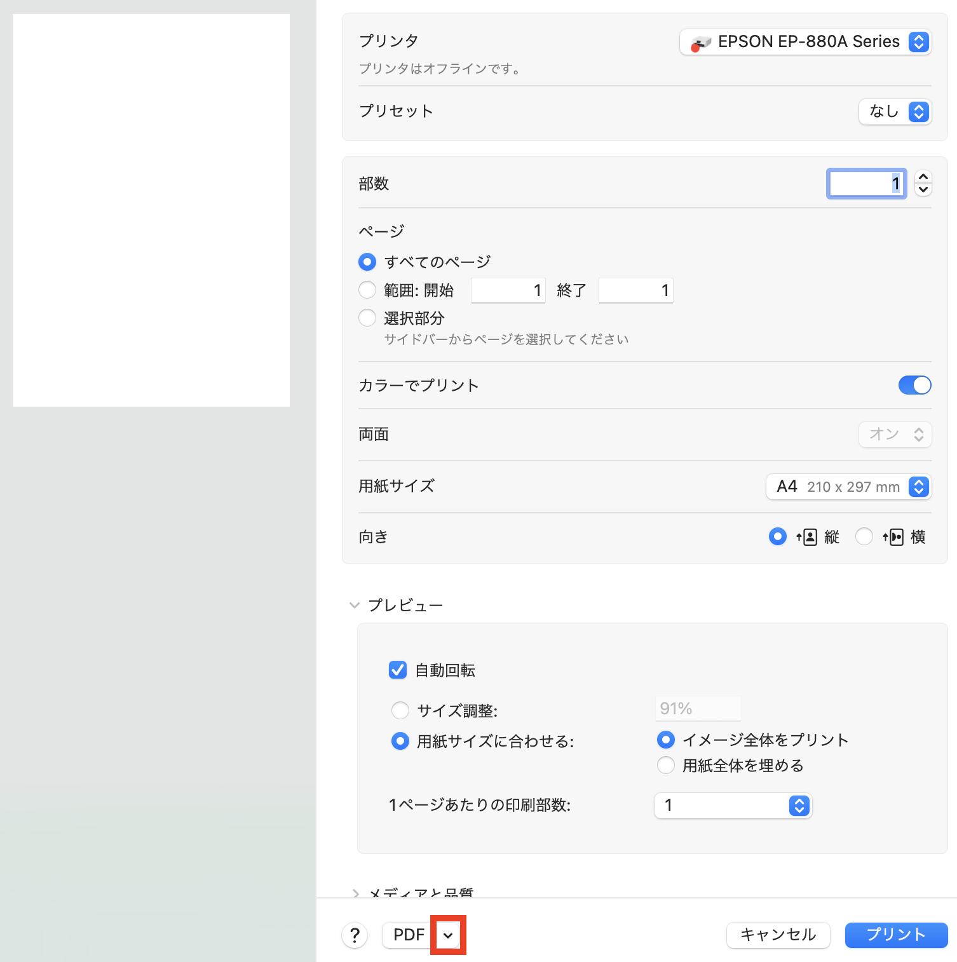Click the blank page preview thumbnail
Image resolution: width=957 pixels, height=962 pixels.
coord(151,210)
